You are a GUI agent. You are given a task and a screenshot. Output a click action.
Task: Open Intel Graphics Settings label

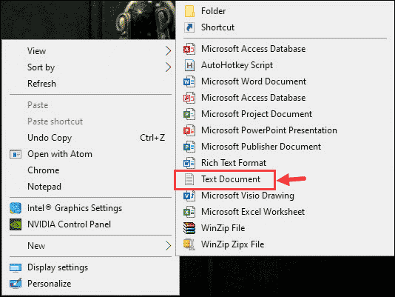pos(75,208)
